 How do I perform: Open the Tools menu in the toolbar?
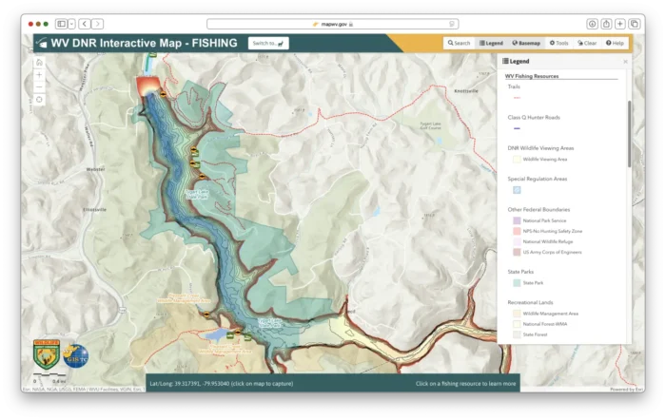click(x=559, y=43)
